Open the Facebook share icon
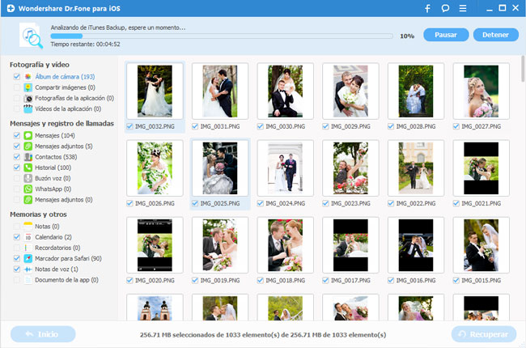Viewport: 526px width, 348px height. tap(428, 8)
